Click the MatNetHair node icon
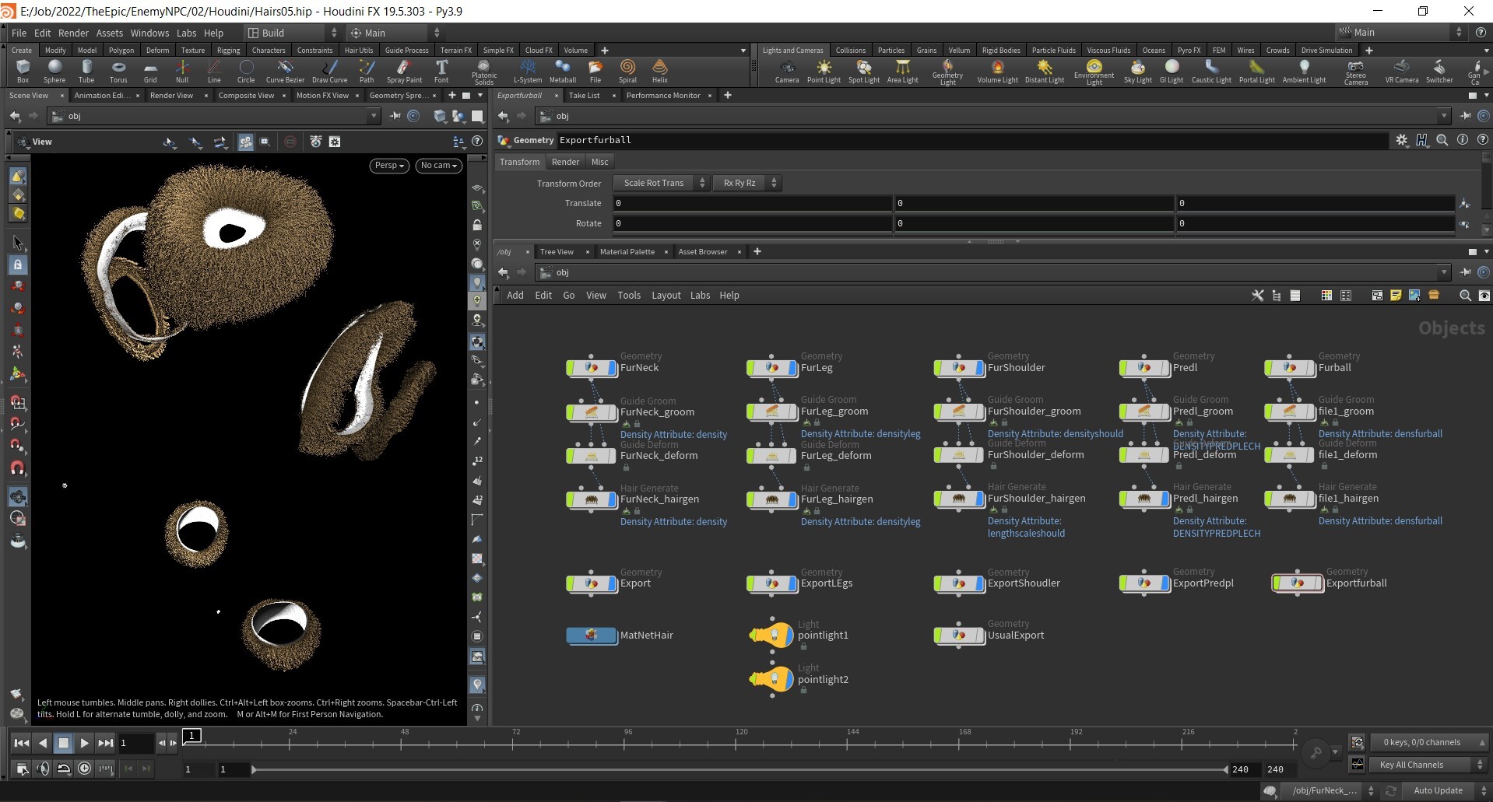1493x802 pixels. [591, 635]
